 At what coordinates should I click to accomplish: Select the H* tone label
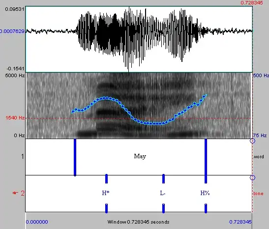coord(106,193)
